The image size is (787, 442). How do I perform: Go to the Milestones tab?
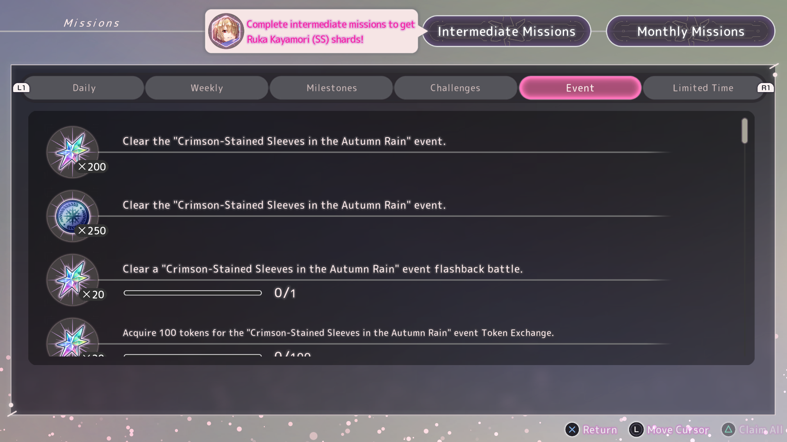coord(332,88)
